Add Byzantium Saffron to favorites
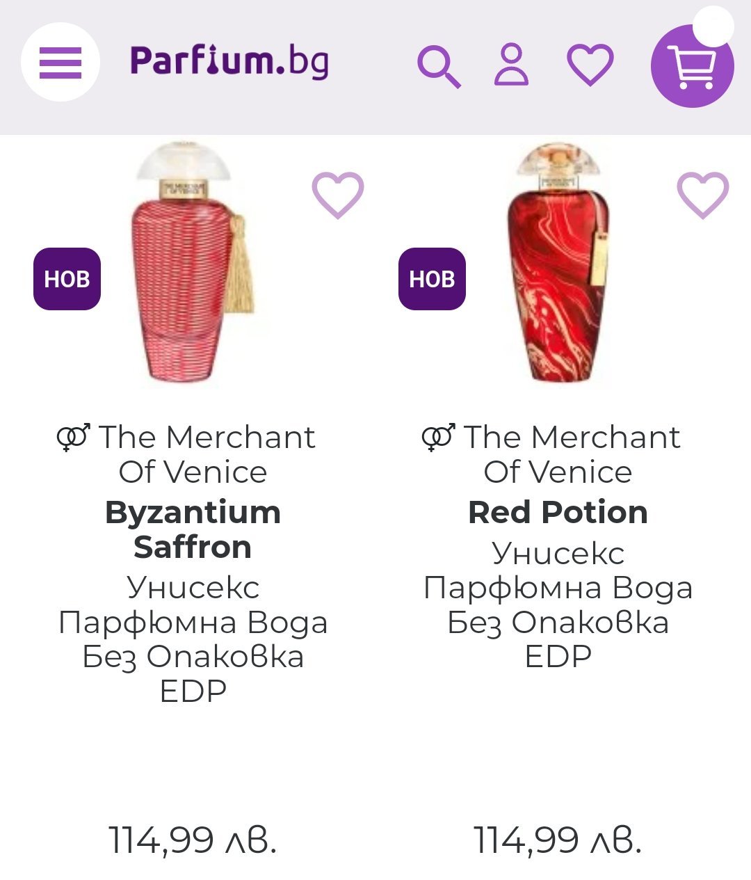 pos(338,195)
